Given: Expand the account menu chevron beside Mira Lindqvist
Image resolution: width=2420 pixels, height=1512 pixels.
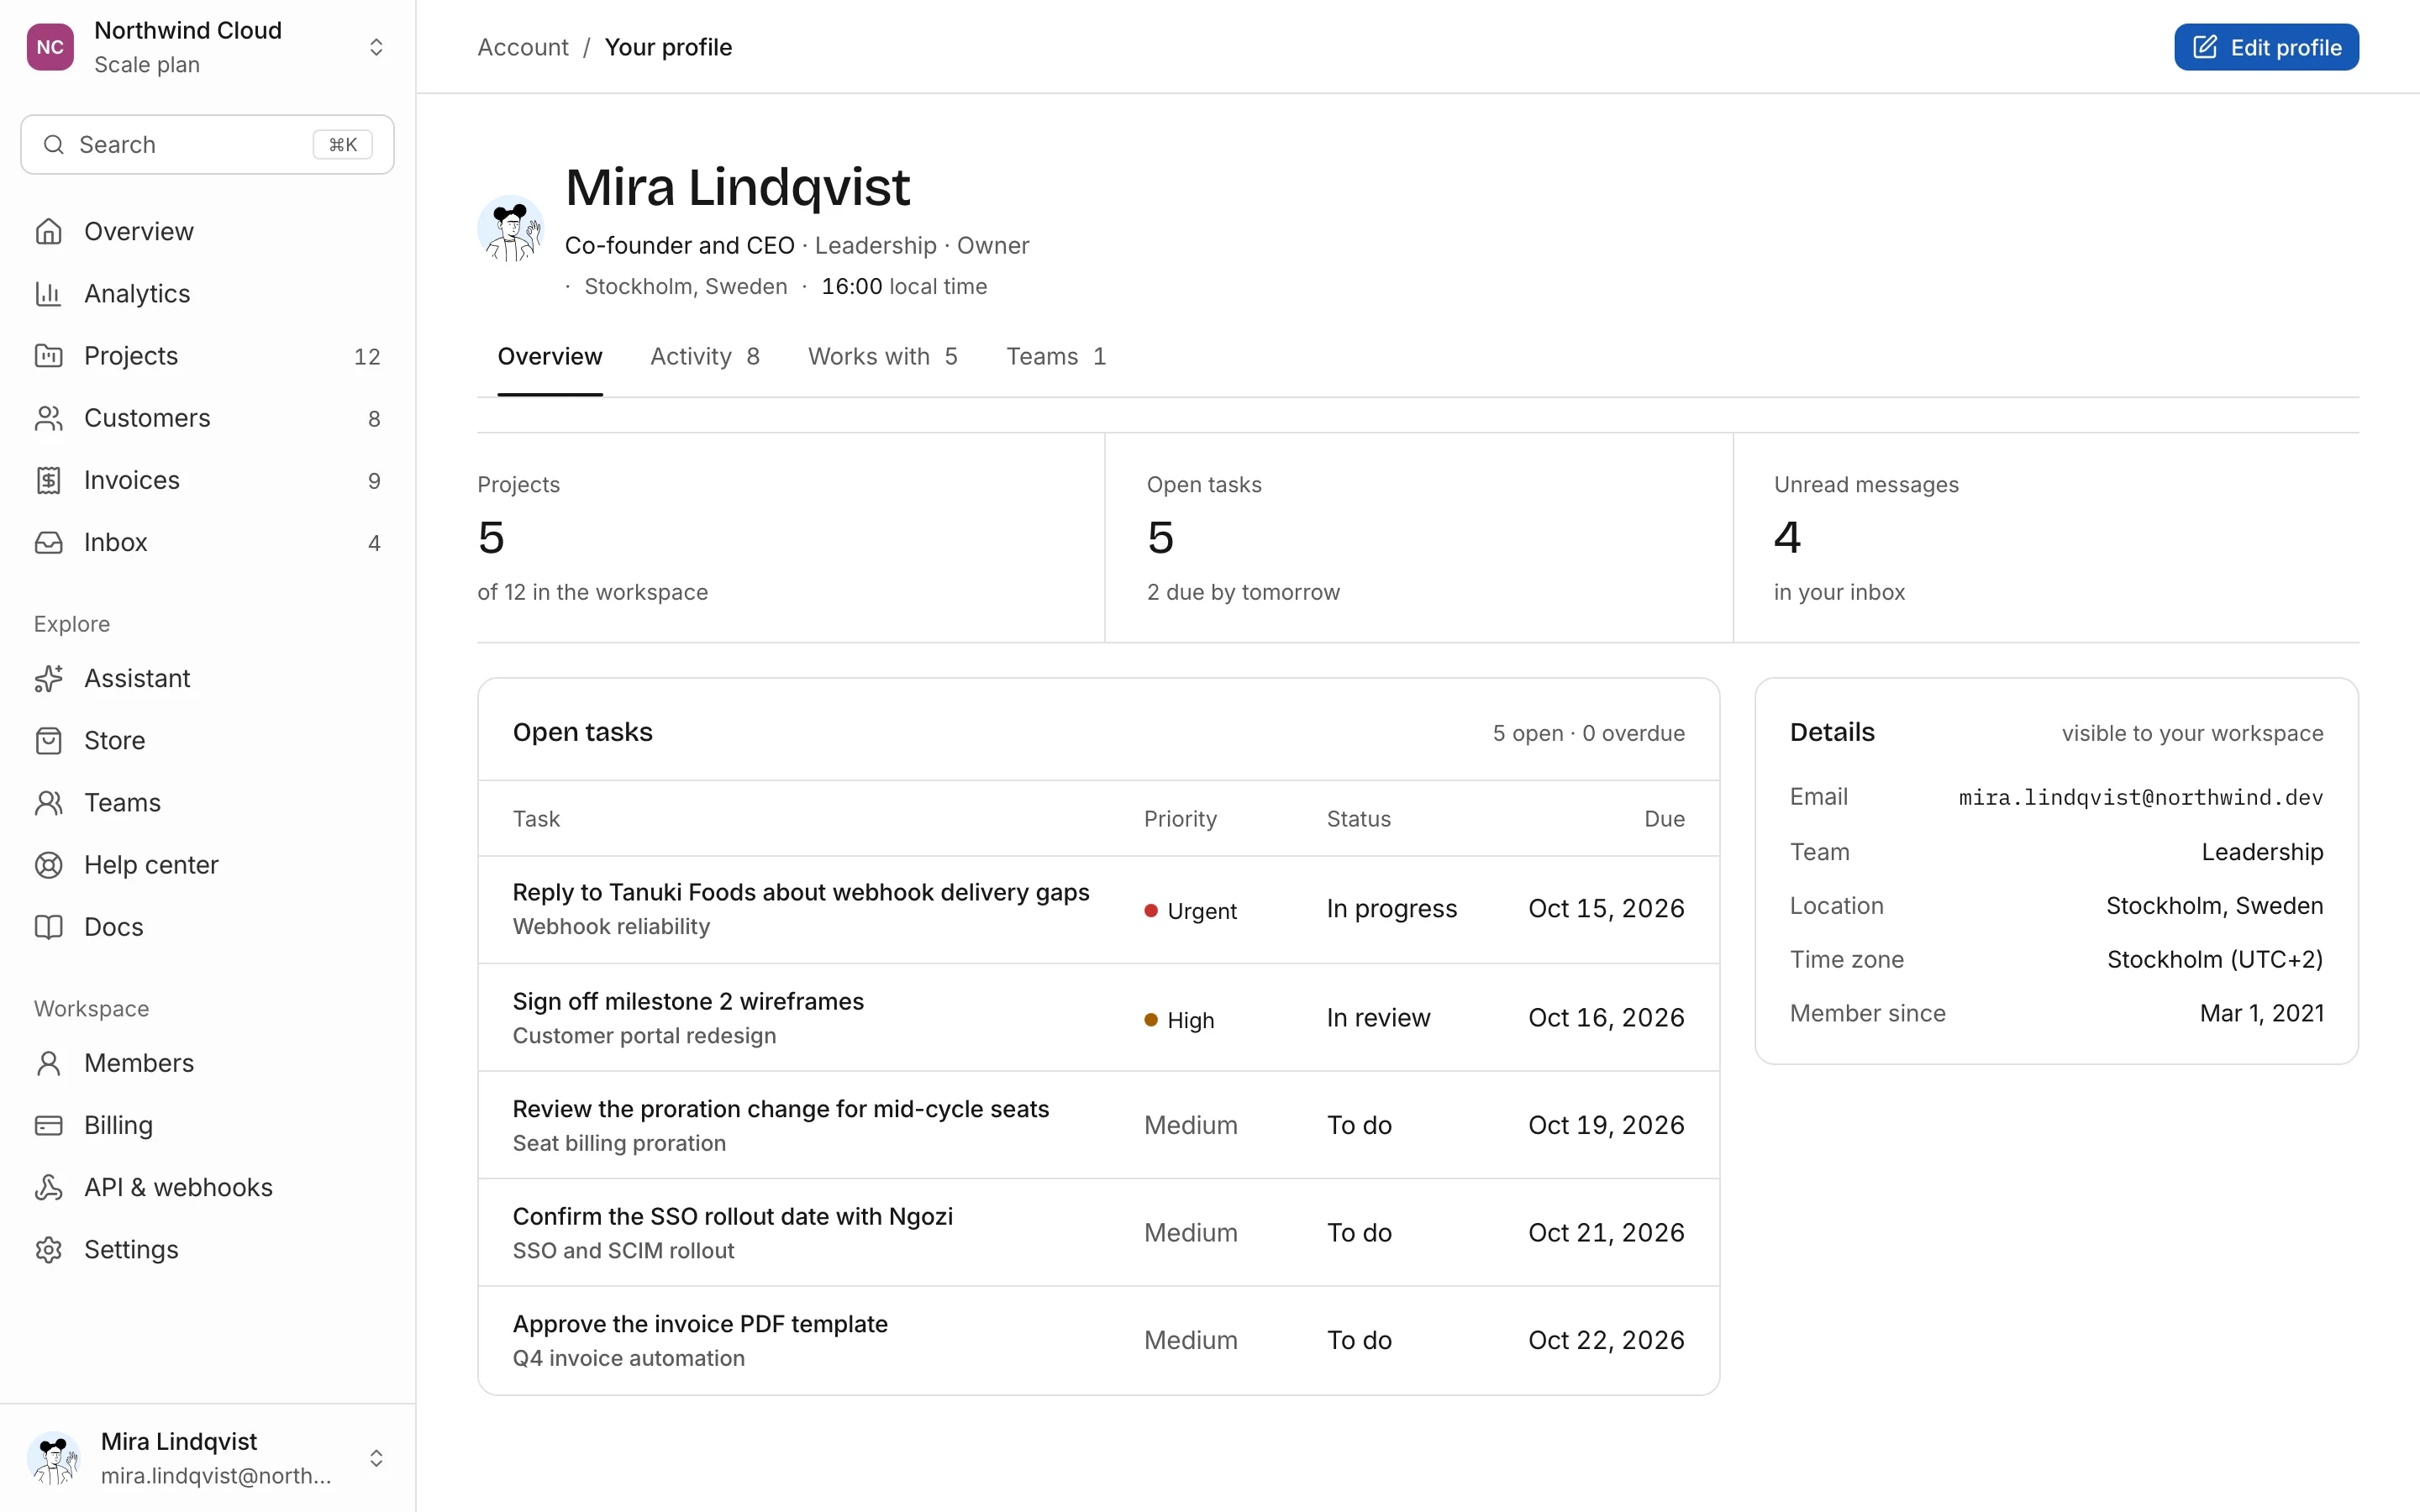Looking at the screenshot, I should pyautogui.click(x=376, y=1457).
